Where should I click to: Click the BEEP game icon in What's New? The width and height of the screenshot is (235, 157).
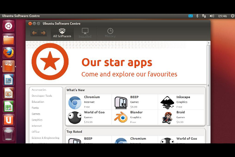coord(121,102)
